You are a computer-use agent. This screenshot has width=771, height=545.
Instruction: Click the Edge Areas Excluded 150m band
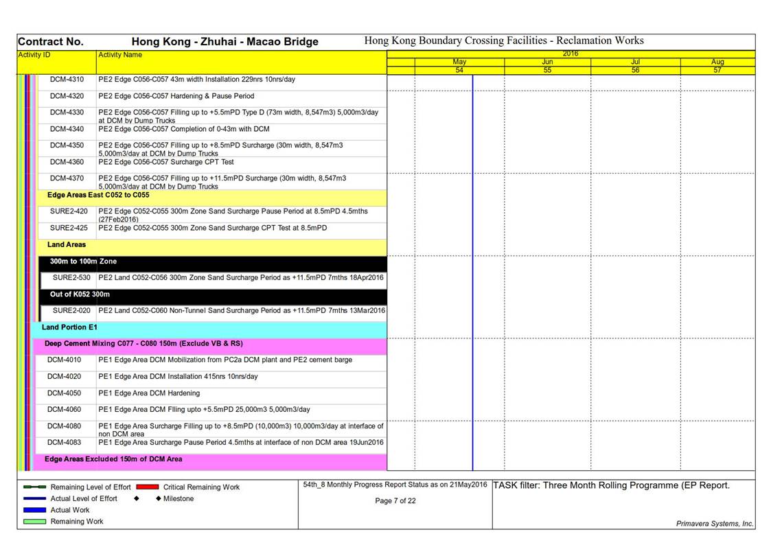click(x=211, y=462)
